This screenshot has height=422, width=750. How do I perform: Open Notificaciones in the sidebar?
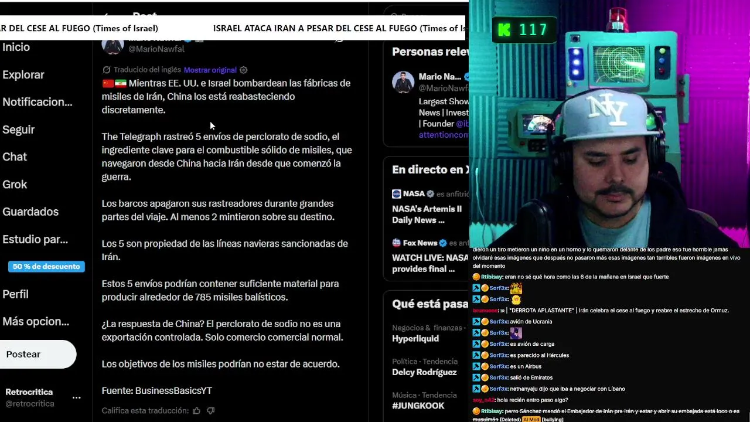point(37,102)
